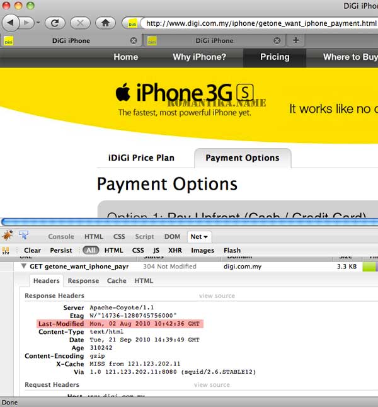Click the text/html Content-Type value
This screenshot has width=378, height=407.
tap(106, 332)
